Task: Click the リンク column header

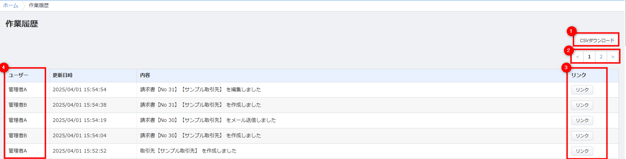Action: coord(579,75)
